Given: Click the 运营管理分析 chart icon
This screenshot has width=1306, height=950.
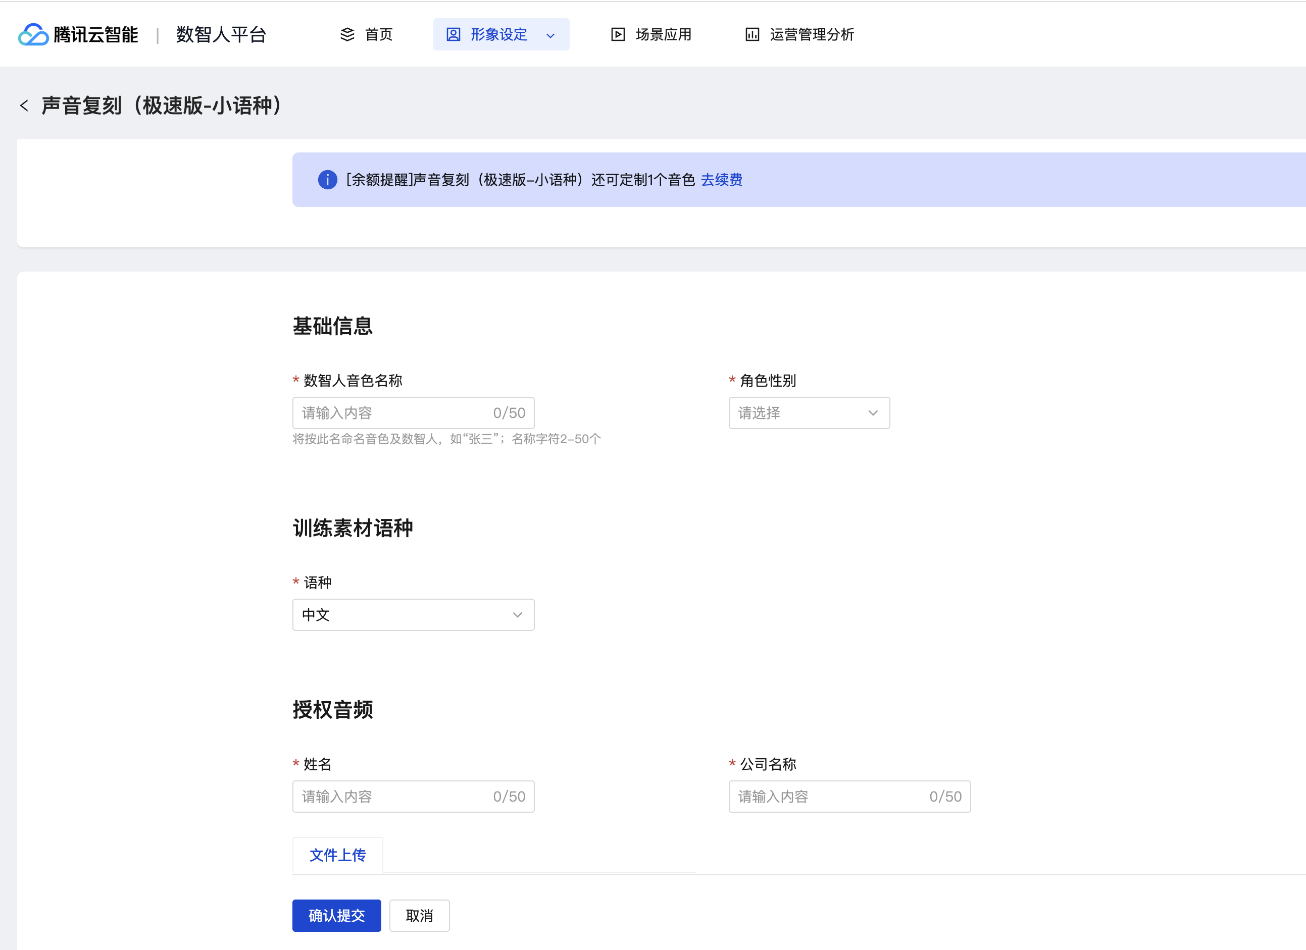Looking at the screenshot, I should (x=752, y=34).
